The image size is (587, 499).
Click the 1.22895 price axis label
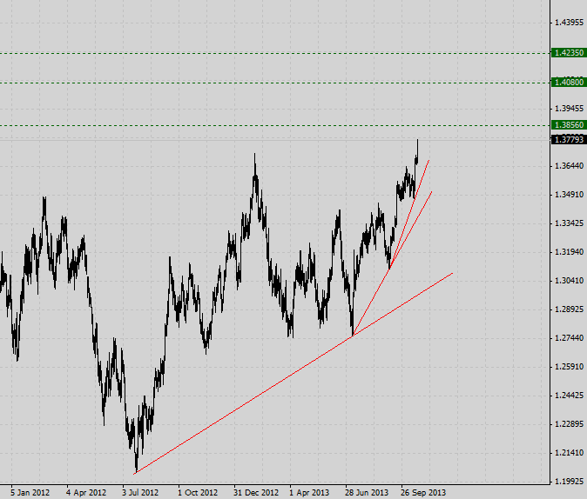pyautogui.click(x=569, y=424)
